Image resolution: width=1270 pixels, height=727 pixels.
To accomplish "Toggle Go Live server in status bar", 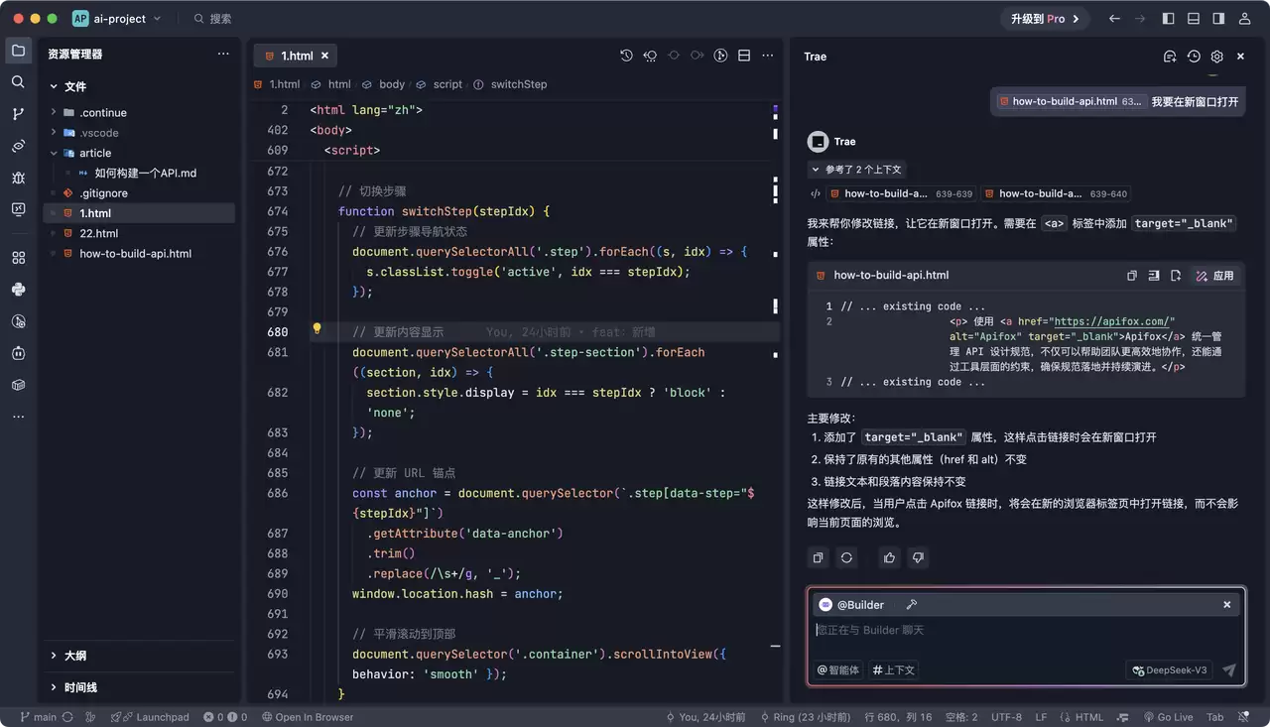I will (1167, 717).
